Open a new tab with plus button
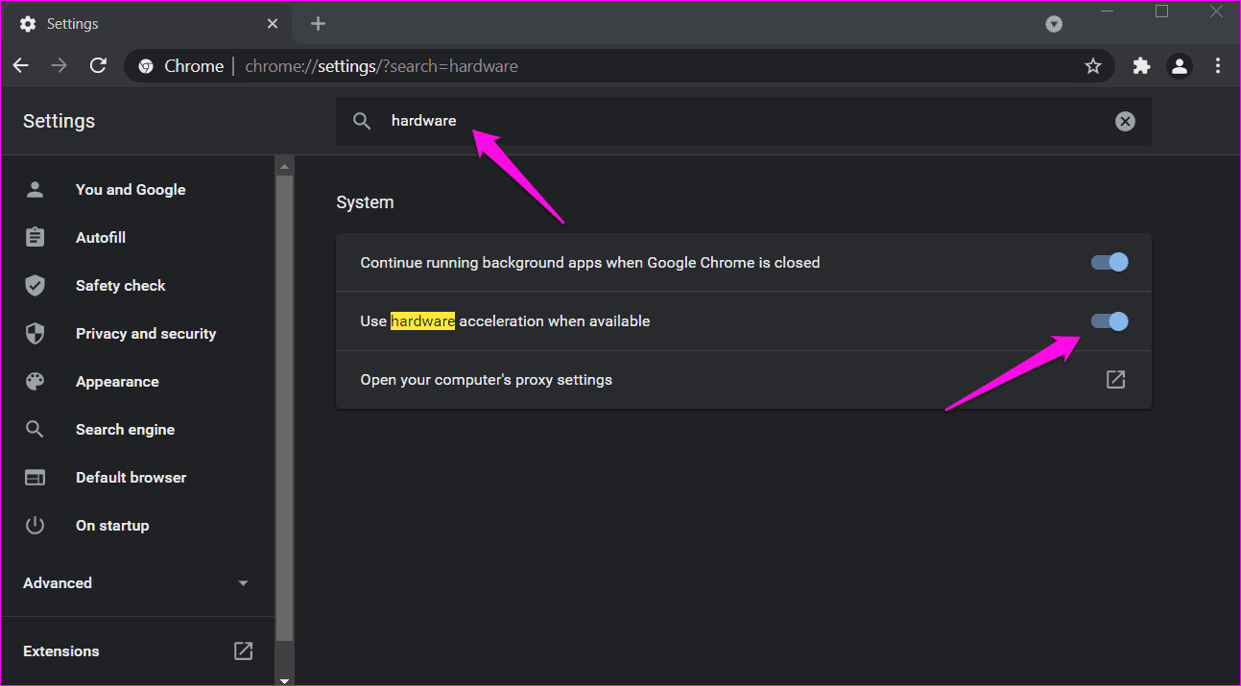Viewport: 1241px width, 686px height. pyautogui.click(x=319, y=24)
